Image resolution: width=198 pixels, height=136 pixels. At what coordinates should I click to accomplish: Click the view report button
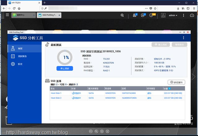coord(179,45)
